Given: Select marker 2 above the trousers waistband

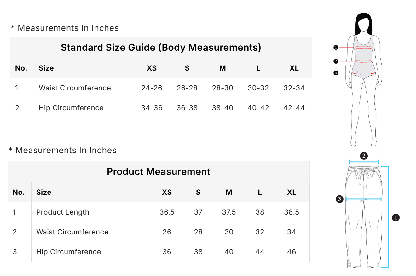Looking at the screenshot, I should tap(364, 156).
